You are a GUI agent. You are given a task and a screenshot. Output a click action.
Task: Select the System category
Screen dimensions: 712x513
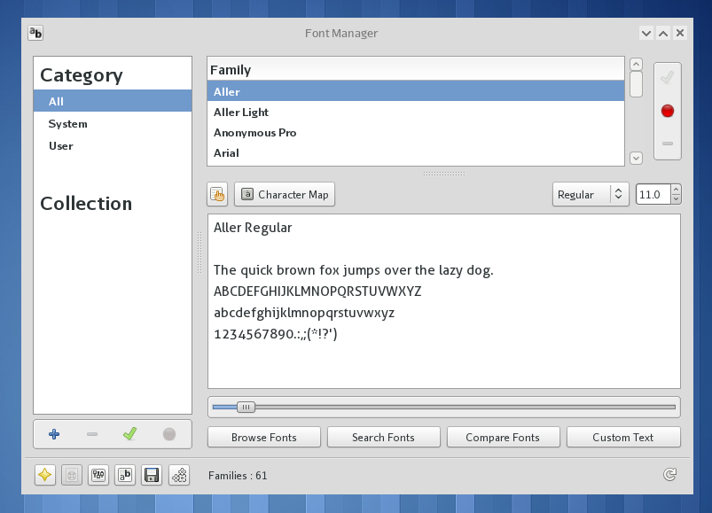pos(113,123)
